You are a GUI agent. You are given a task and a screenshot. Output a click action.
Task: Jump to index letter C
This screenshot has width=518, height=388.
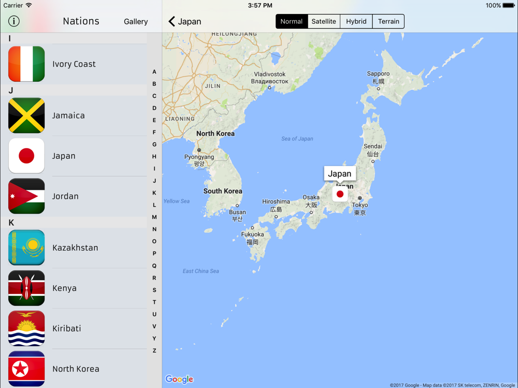tap(154, 96)
